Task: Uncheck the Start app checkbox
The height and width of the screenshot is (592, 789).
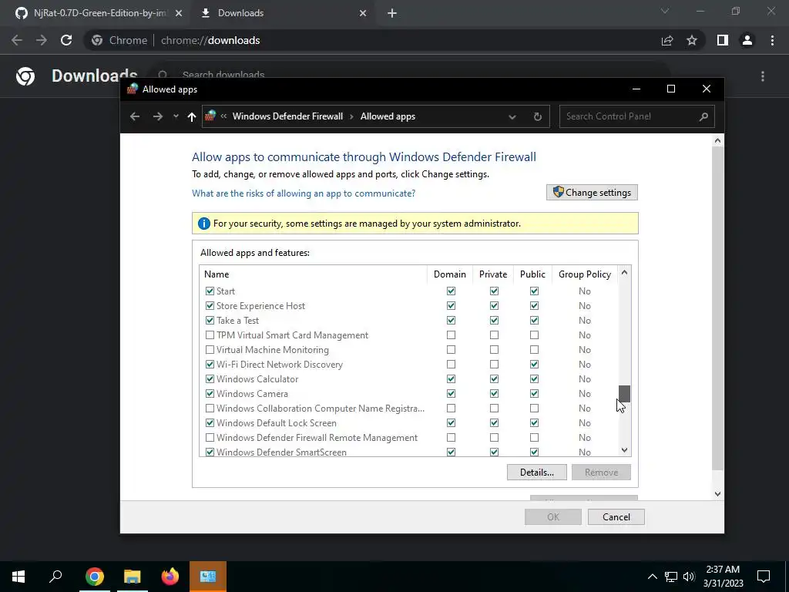Action: [x=210, y=291]
